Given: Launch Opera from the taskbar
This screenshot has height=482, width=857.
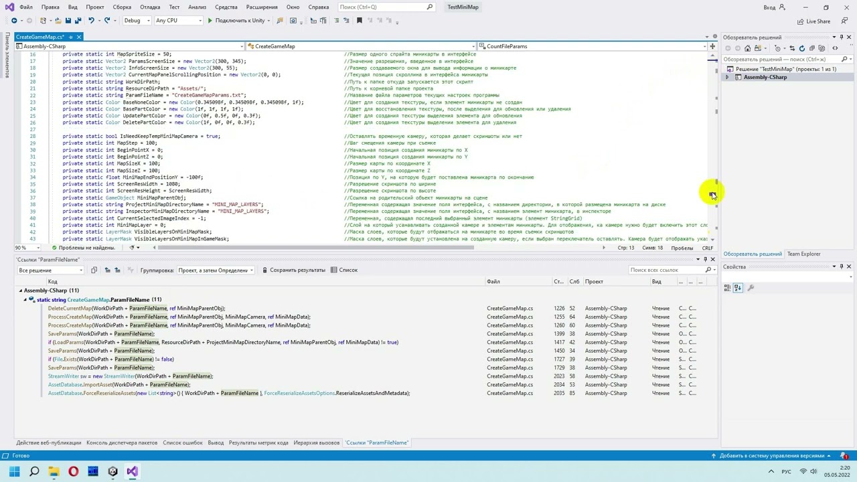Looking at the screenshot, I should point(74,472).
